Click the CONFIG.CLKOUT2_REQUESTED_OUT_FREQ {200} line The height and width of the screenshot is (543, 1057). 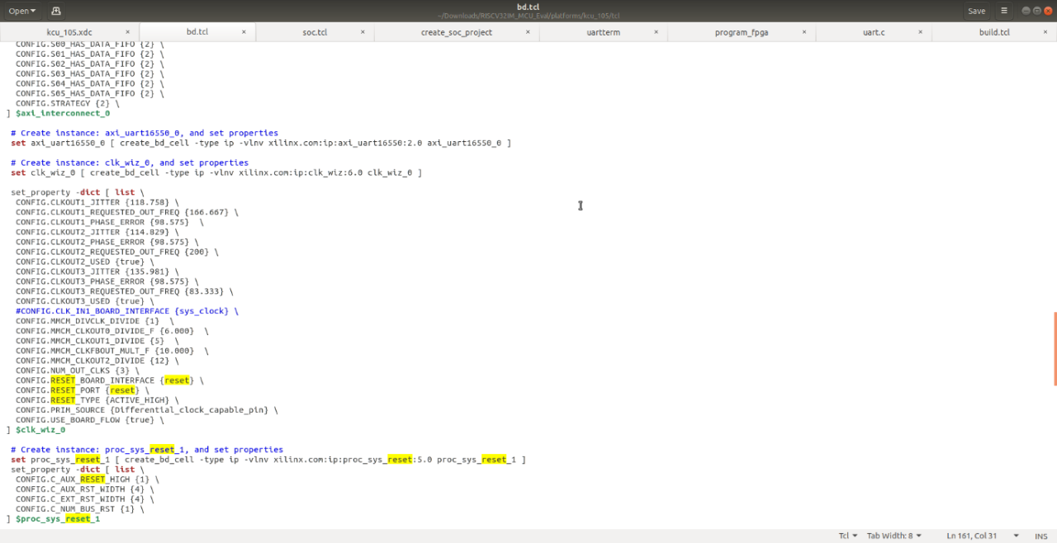[x=117, y=252]
